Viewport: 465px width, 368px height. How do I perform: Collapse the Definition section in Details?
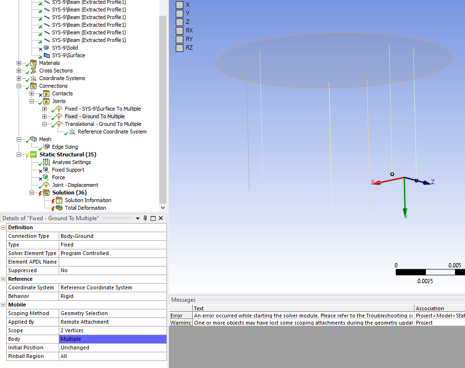click(x=3, y=227)
